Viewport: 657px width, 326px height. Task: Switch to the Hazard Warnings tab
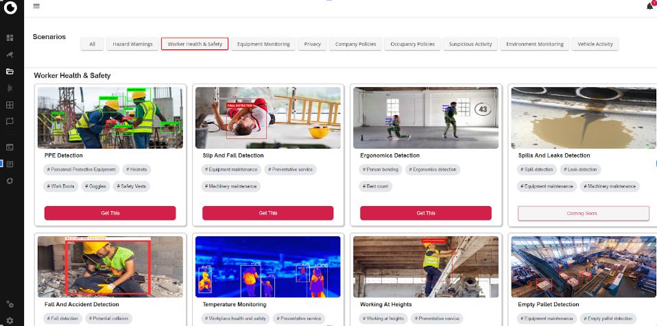132,44
